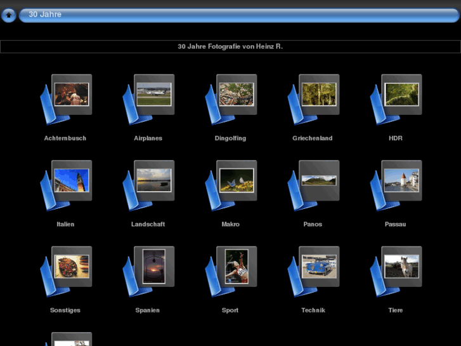Open the Airplanes album folder
Viewport: 461px width, 346px height.
coord(148,99)
